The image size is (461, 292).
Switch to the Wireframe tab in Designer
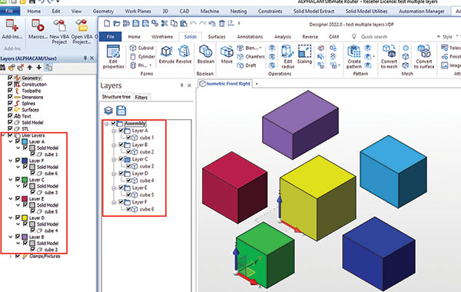tap(162, 37)
